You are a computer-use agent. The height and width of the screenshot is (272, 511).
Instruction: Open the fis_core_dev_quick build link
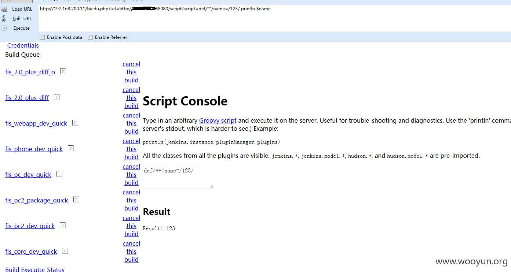click(x=31, y=251)
